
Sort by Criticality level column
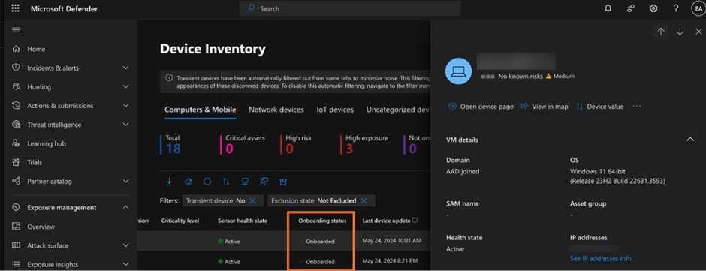click(x=180, y=221)
